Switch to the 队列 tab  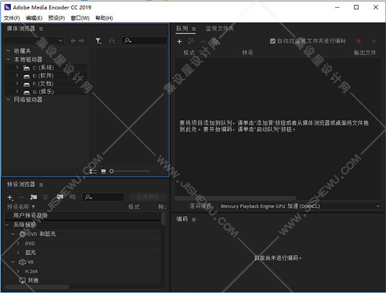tap(182, 29)
